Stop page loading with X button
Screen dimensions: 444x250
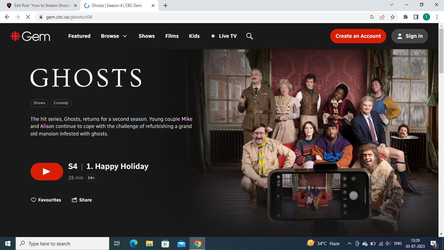pos(28,17)
